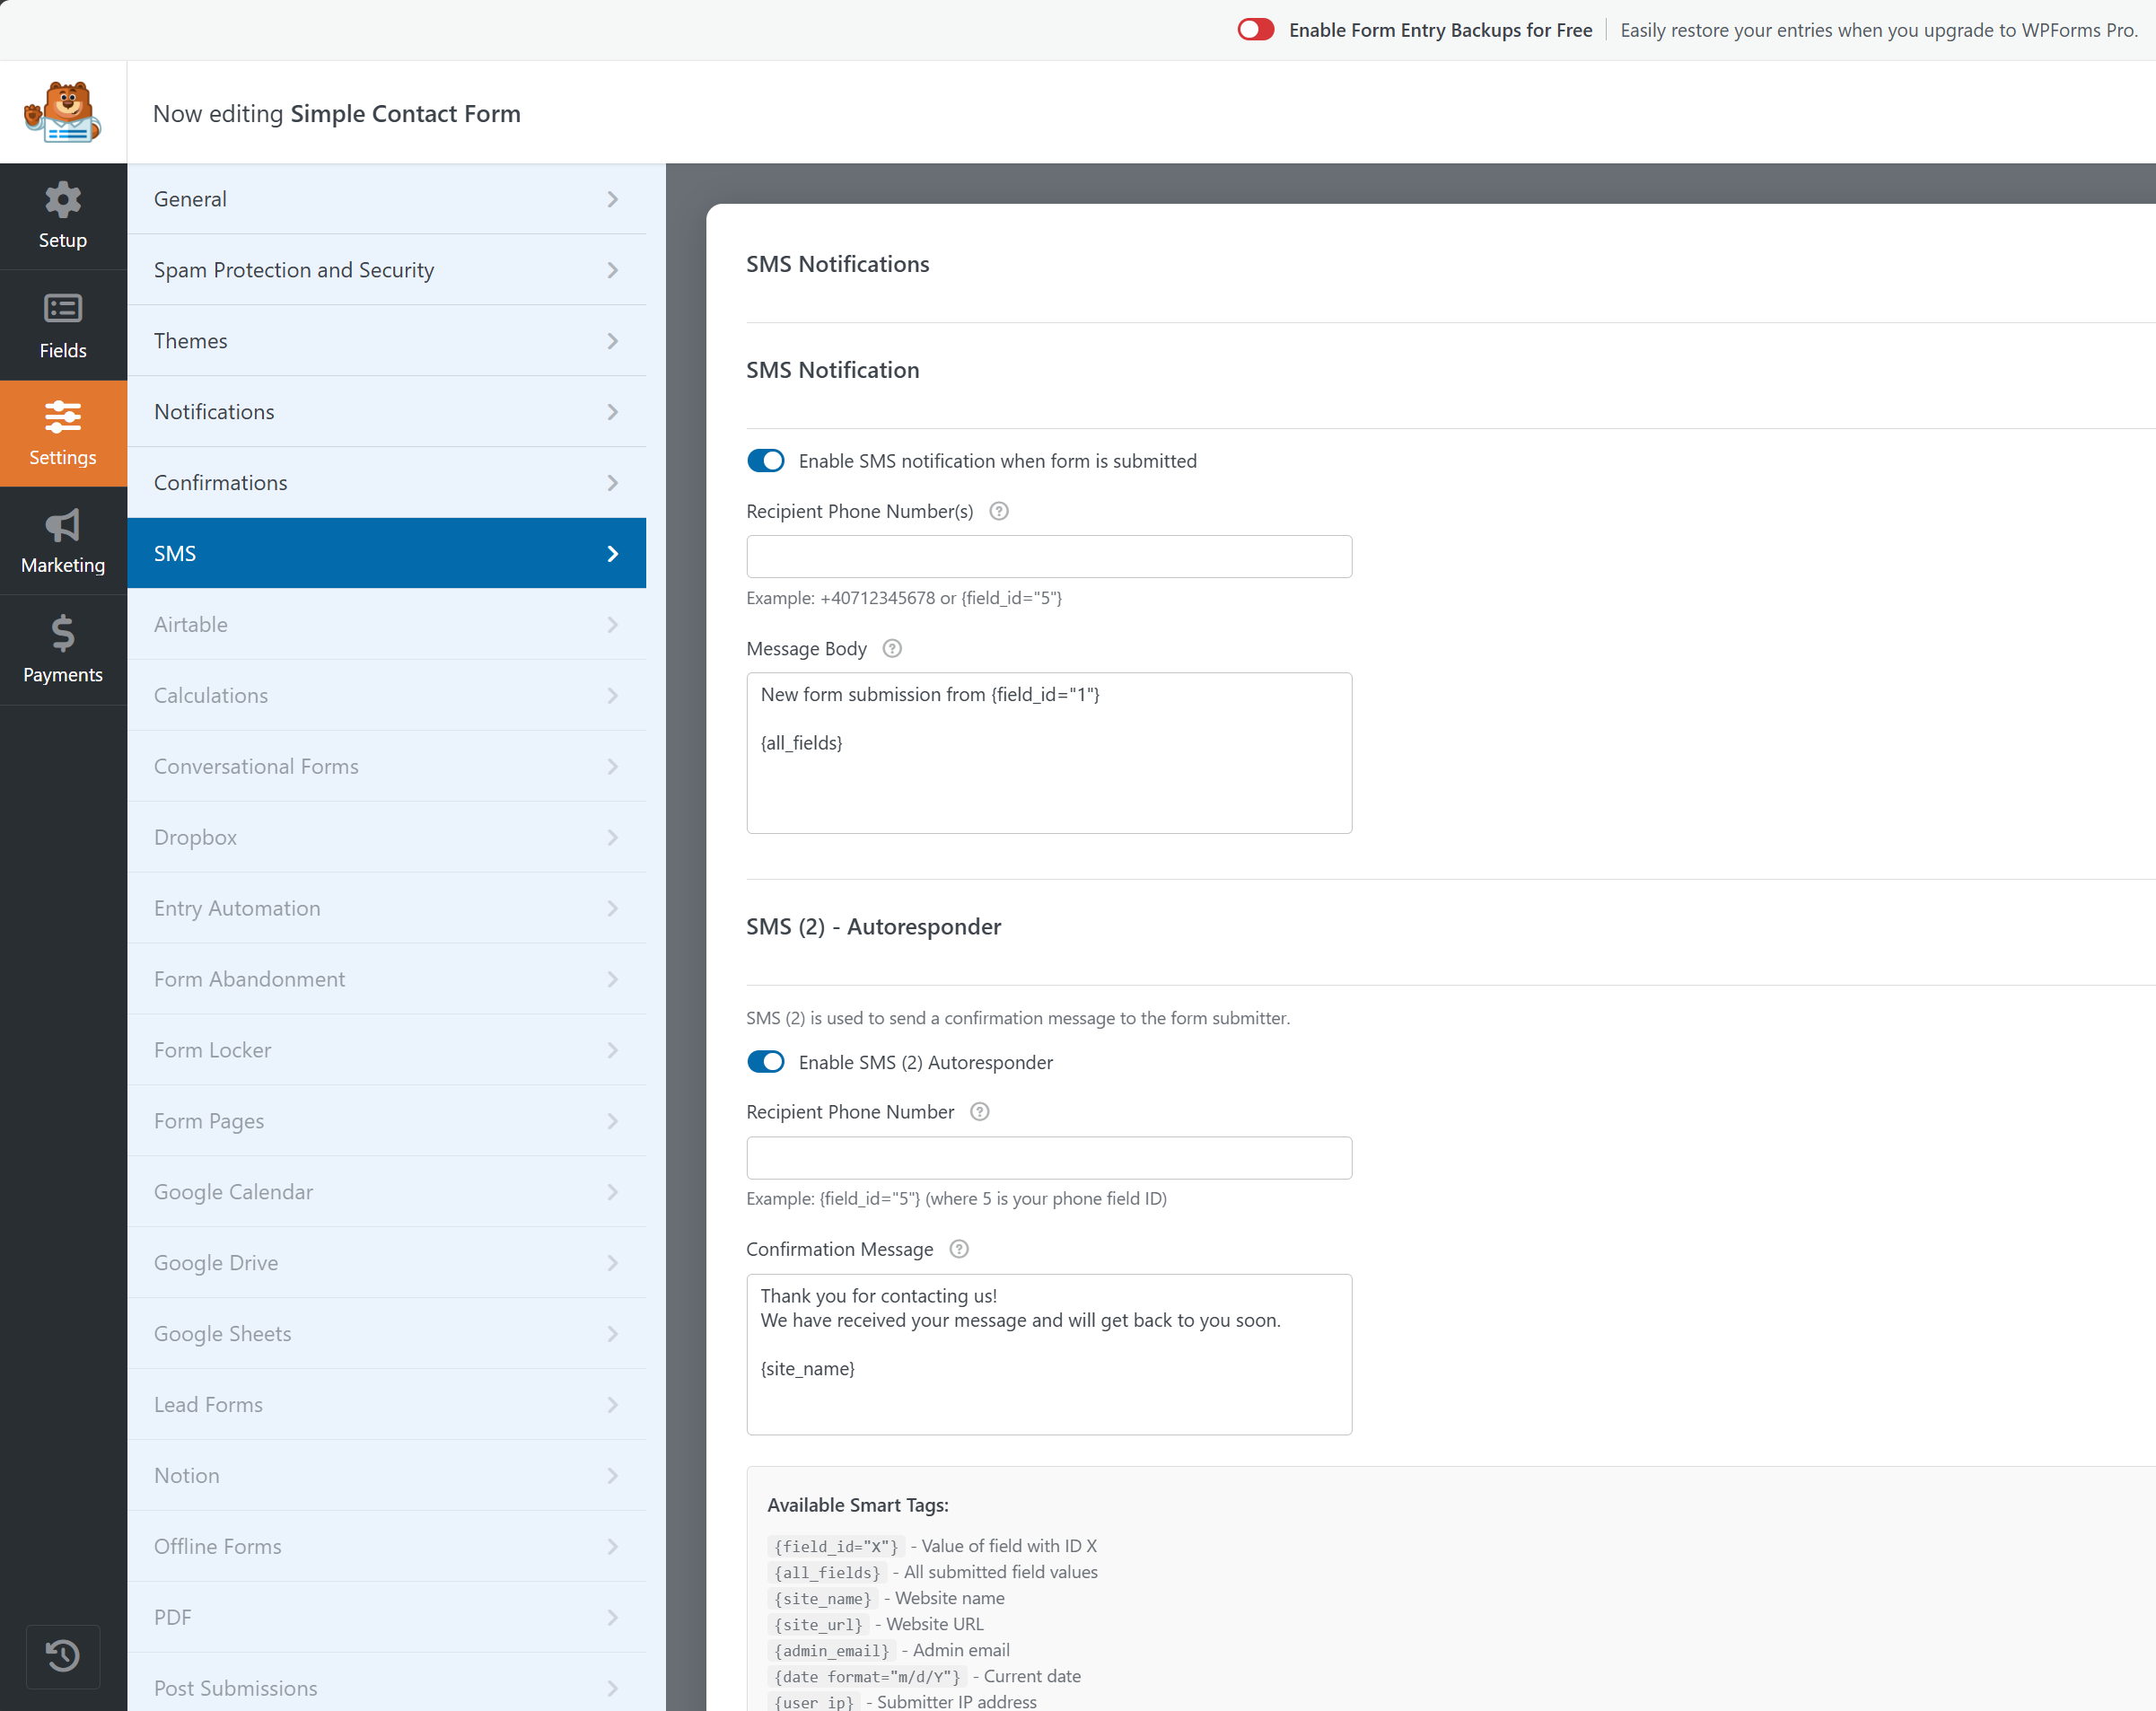Screen dimensions: 2156x1711
Task: Switch to the Notifications settings item
Action: (x=388, y=411)
